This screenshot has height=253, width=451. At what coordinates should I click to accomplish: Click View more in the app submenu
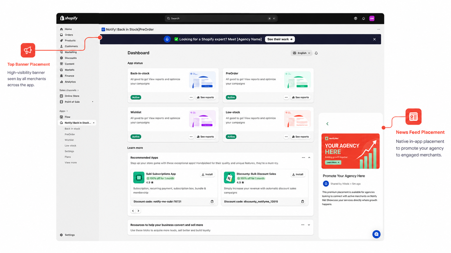click(71, 163)
